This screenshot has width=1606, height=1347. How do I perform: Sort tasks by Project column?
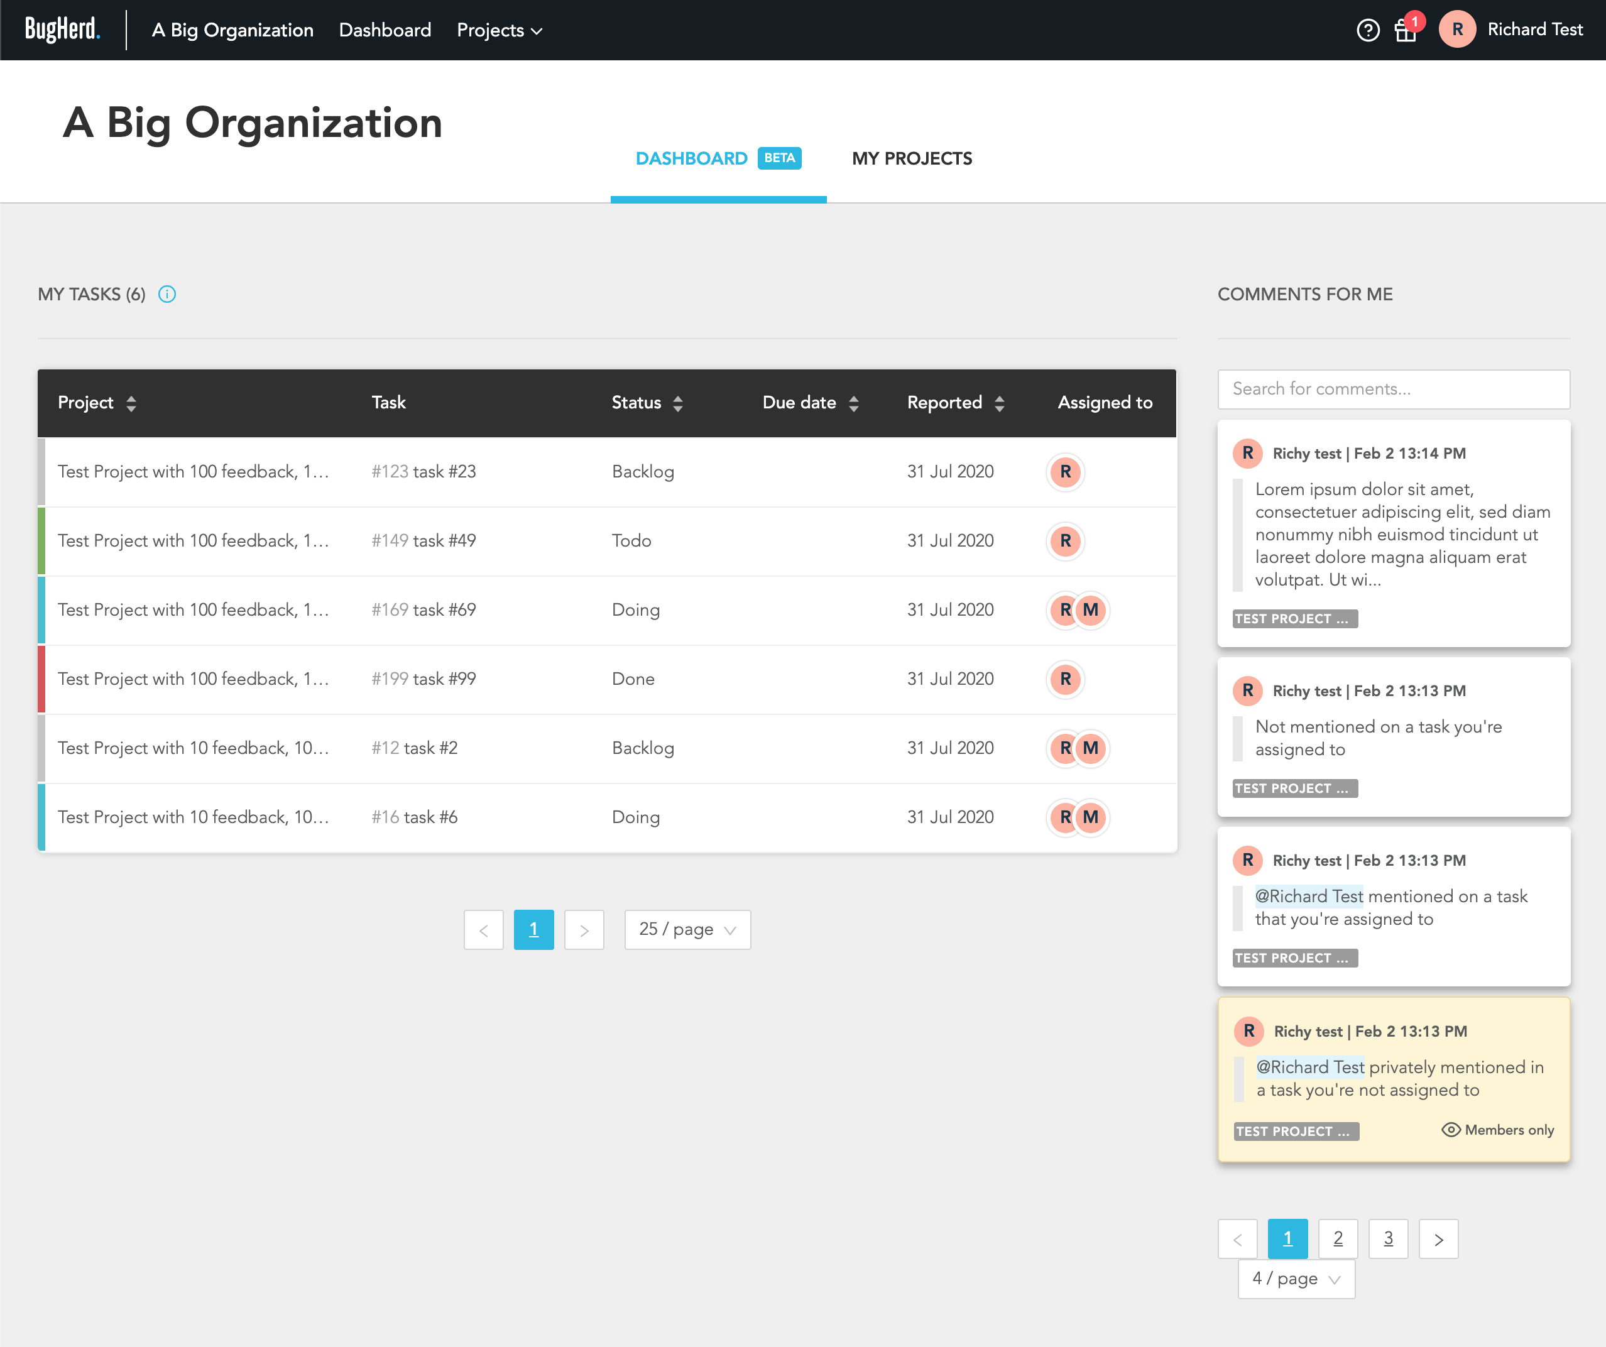(x=131, y=403)
